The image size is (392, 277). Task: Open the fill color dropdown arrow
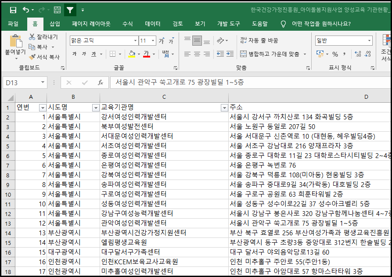click(x=139, y=54)
